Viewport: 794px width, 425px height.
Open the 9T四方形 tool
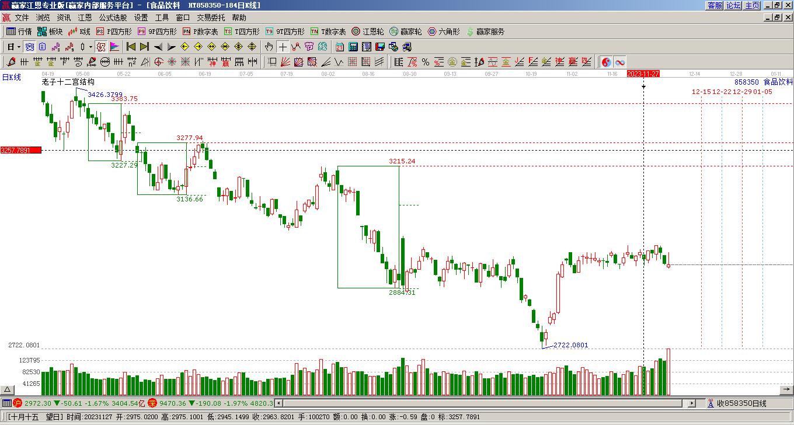coord(285,32)
